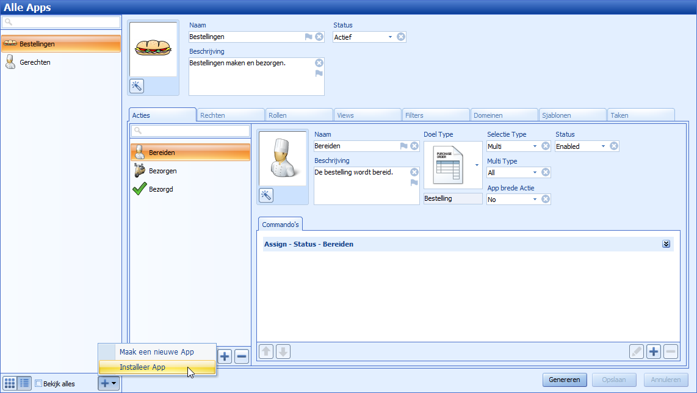The height and width of the screenshot is (393, 697).
Task: Switch to the Filters tab
Action: 436,115
